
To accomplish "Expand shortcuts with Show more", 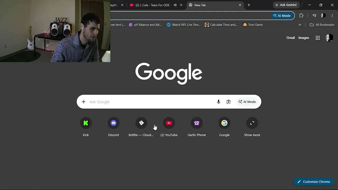I will 252,127.
